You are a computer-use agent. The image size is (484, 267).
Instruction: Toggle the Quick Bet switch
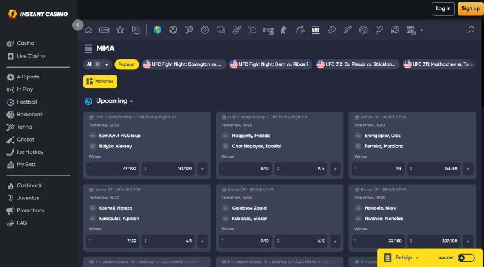point(466,258)
